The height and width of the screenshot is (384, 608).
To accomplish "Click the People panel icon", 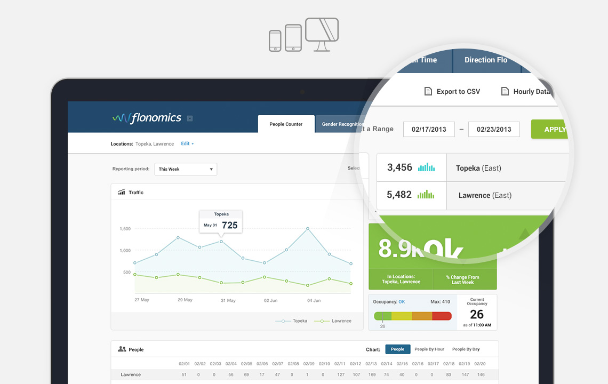I will [122, 349].
